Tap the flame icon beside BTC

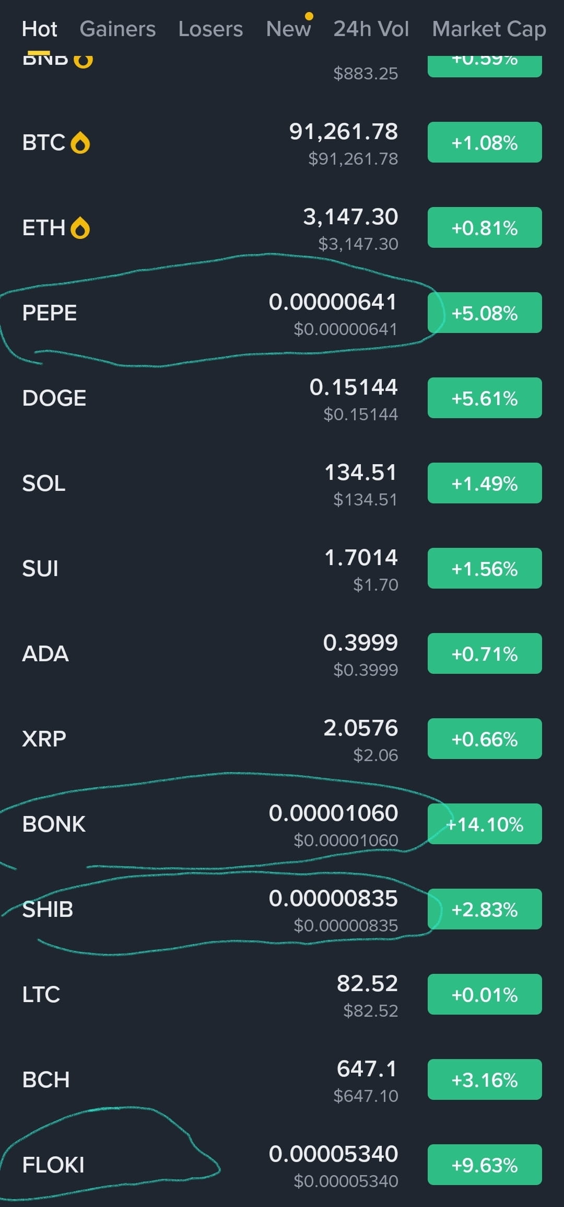tap(80, 143)
